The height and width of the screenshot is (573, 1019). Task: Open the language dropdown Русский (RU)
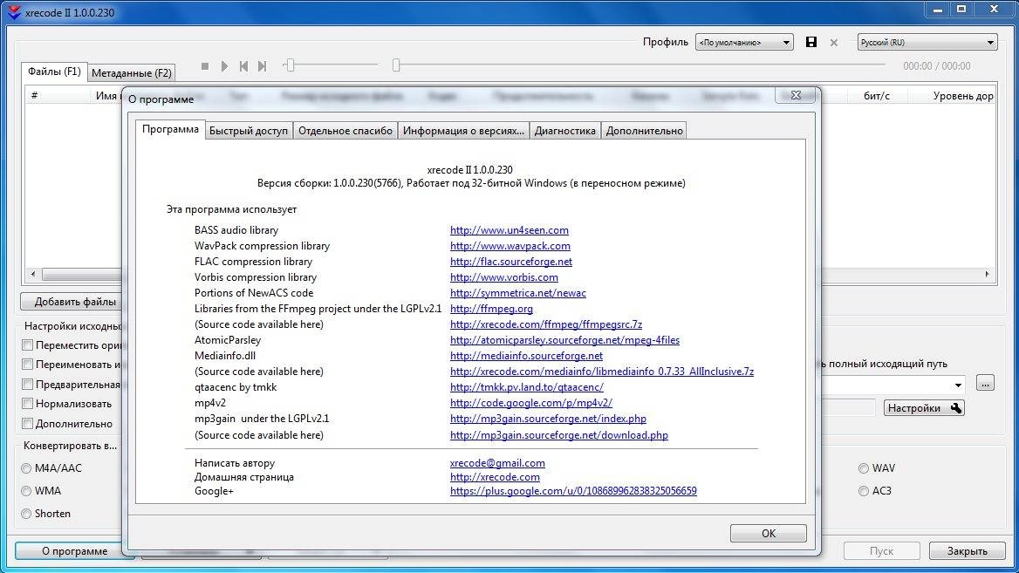pos(927,42)
